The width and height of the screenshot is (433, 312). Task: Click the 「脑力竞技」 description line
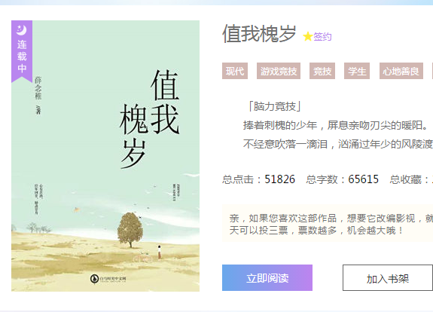pos(274,106)
